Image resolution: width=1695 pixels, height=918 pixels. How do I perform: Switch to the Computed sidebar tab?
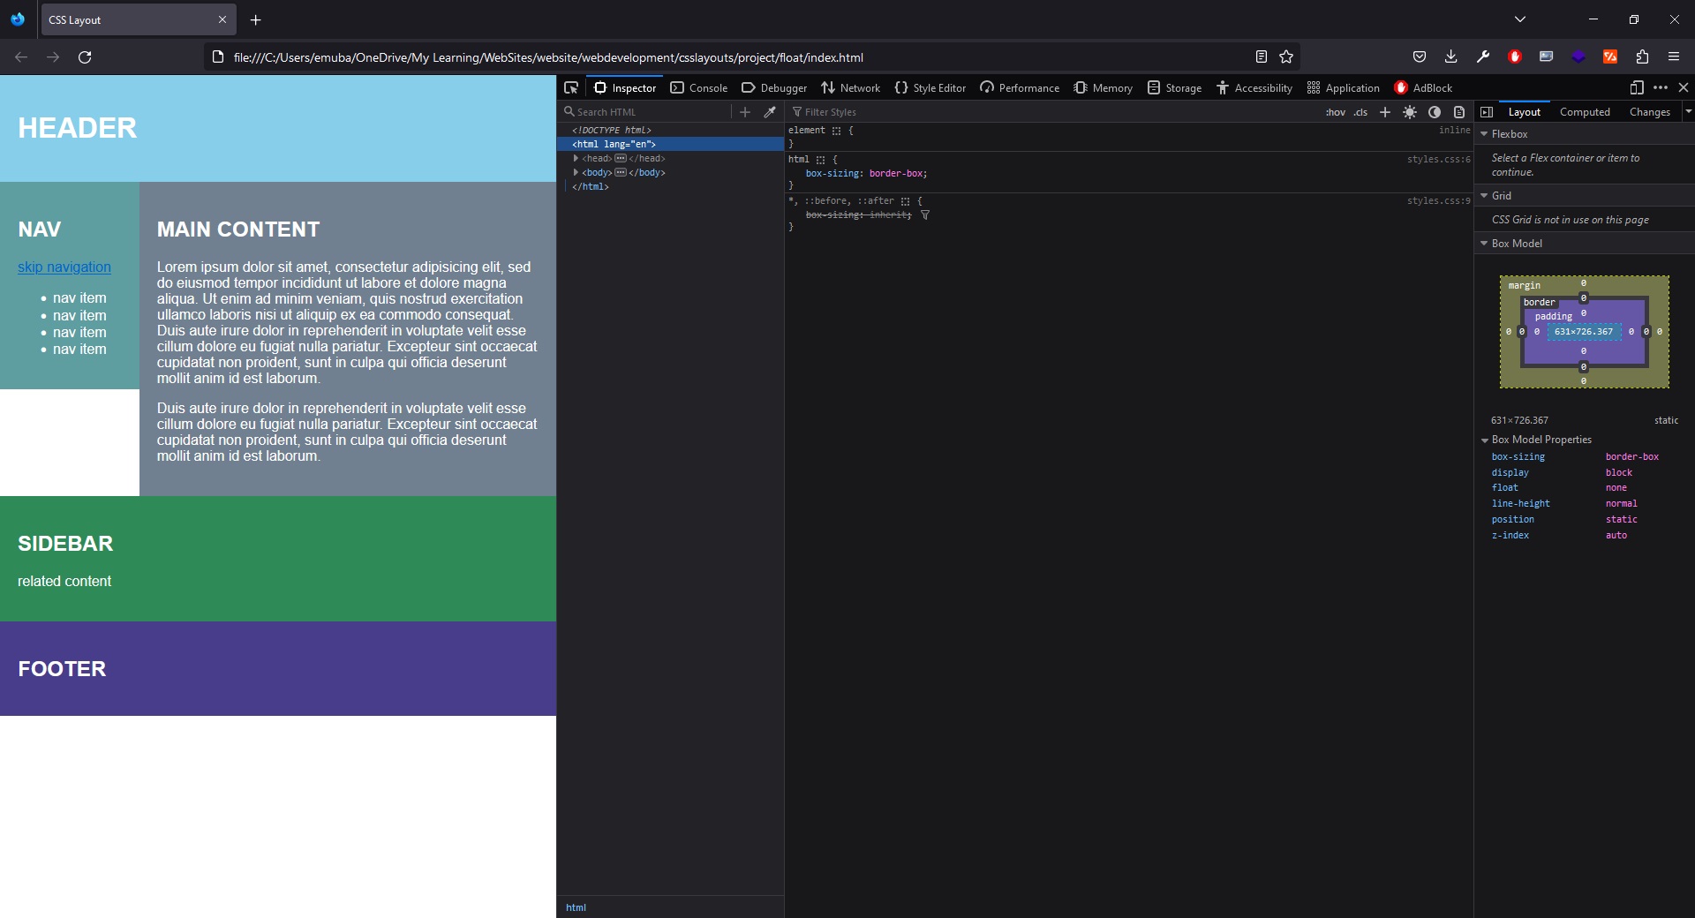(x=1585, y=112)
